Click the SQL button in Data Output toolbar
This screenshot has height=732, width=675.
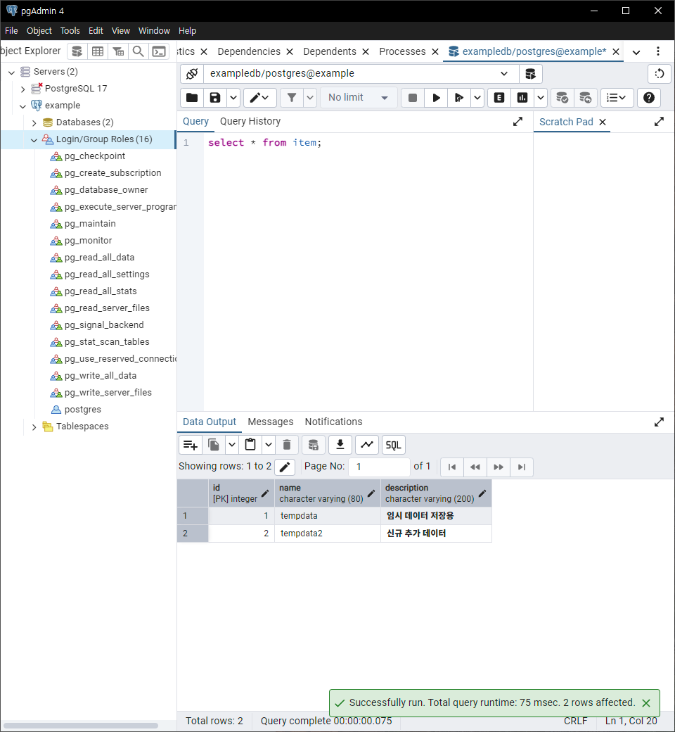click(x=393, y=445)
